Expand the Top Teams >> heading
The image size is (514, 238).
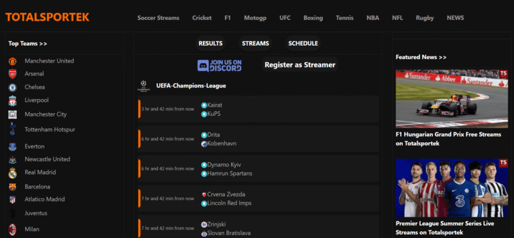coord(28,44)
